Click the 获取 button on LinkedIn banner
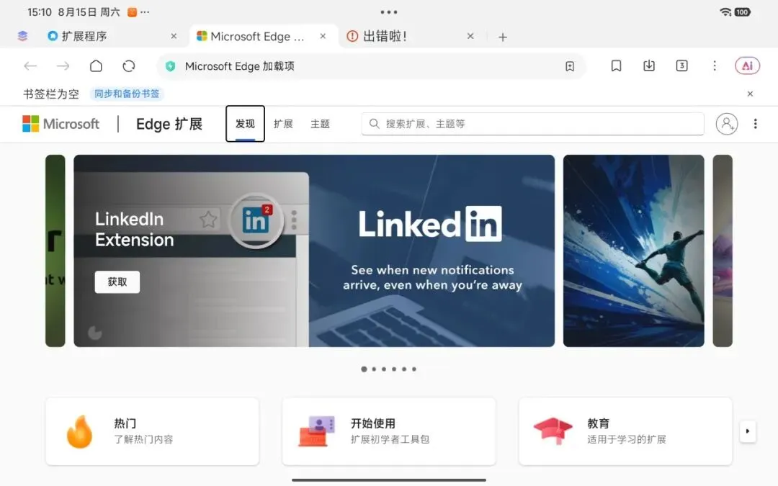Viewport: 778px width, 486px height. pyautogui.click(x=117, y=282)
